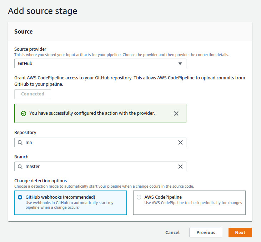Viewport: 261px width, 242px height.
Task: Click 'Use webhooks in GitHub' description text
Action: [69, 205]
